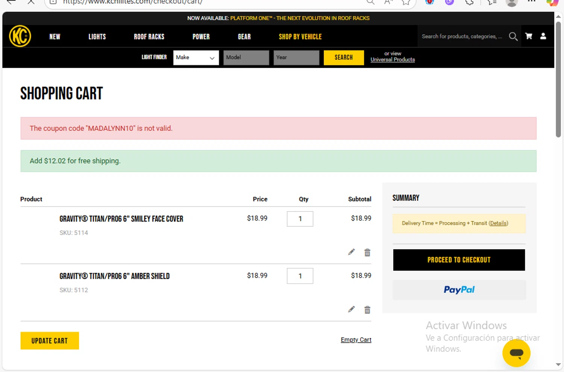Open the Amber Shield product title
Viewport: 564px width, 372px height.
pyautogui.click(x=114, y=276)
